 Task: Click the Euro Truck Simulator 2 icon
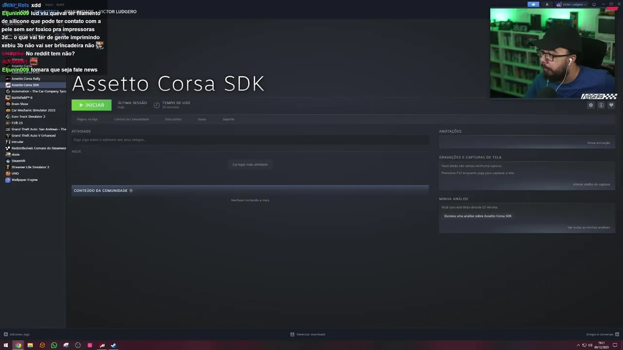[8, 117]
